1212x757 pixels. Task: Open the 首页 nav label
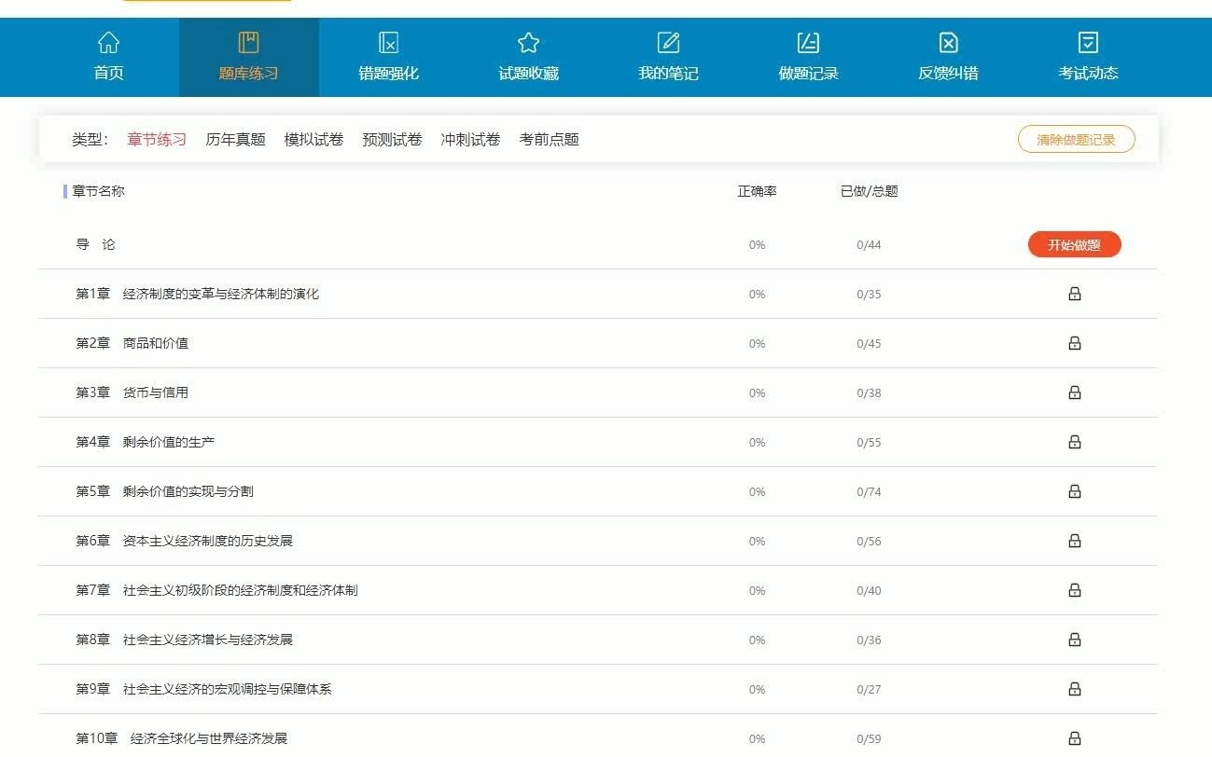click(109, 74)
